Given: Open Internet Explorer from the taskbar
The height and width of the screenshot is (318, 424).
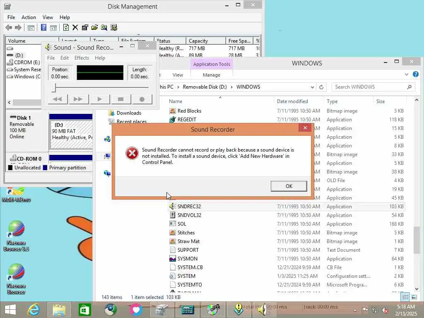Looking at the screenshot, I should (x=34, y=310).
